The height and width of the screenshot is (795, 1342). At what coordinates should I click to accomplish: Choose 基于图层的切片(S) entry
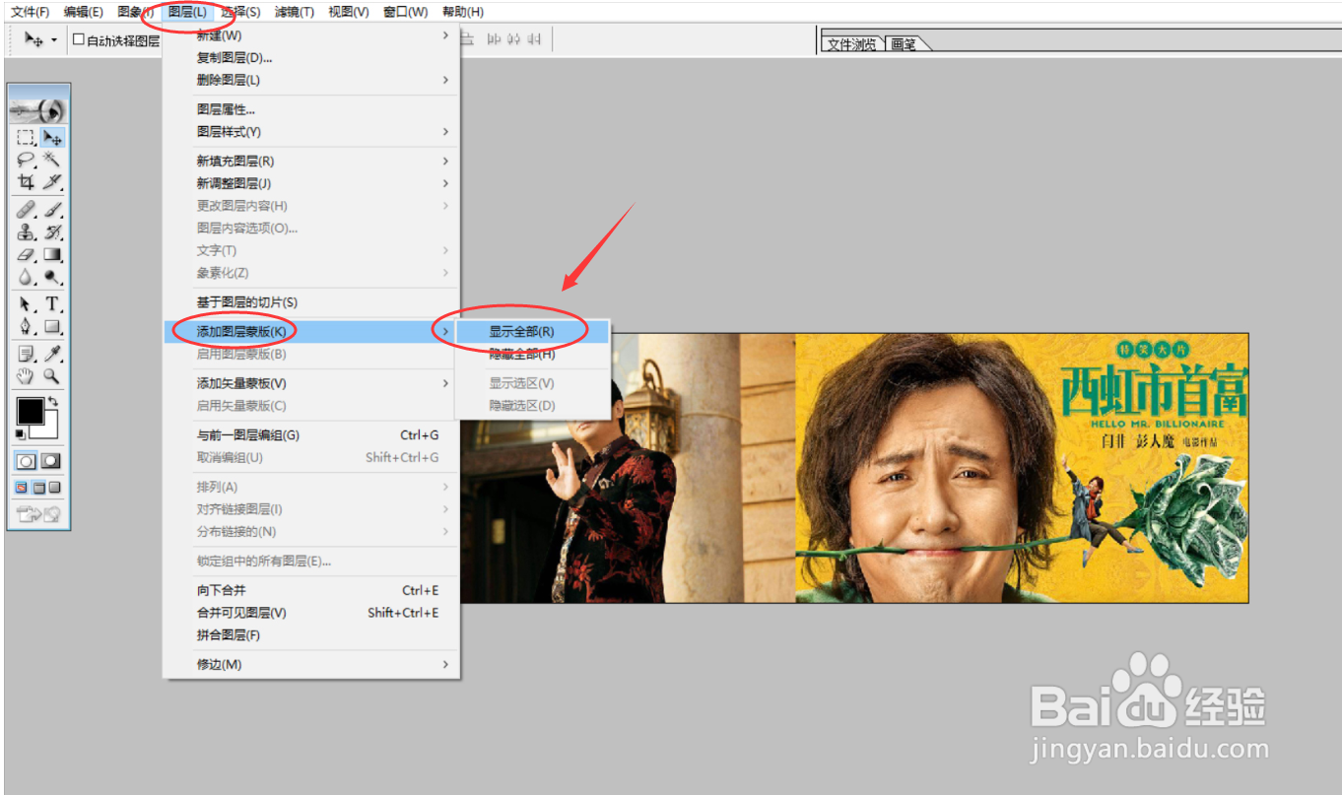click(311, 302)
